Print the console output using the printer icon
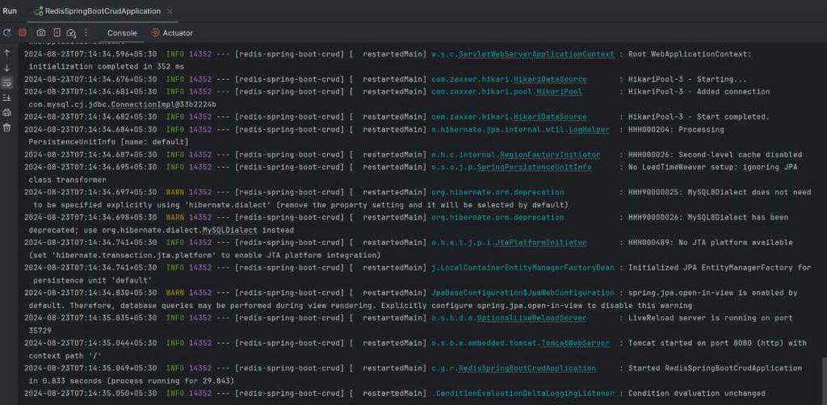The width and height of the screenshot is (827, 405). (x=6, y=113)
